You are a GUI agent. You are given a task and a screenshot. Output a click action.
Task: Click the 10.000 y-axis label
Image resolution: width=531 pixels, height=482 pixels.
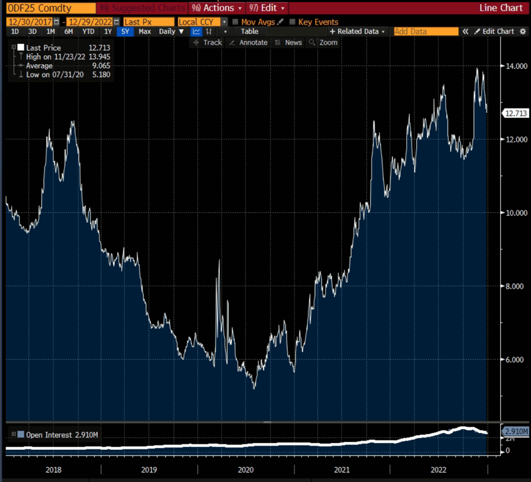pyautogui.click(x=517, y=213)
